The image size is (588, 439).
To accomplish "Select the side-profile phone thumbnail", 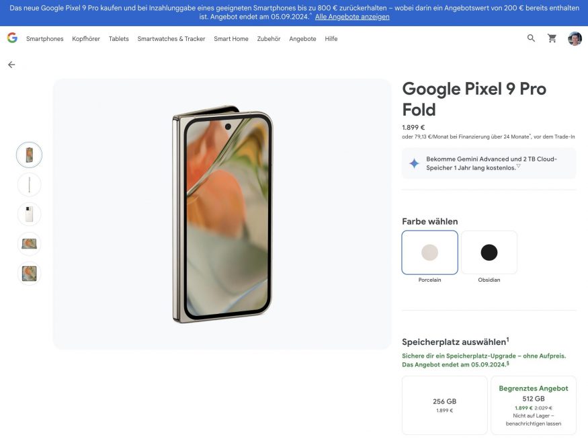I will coord(29,184).
